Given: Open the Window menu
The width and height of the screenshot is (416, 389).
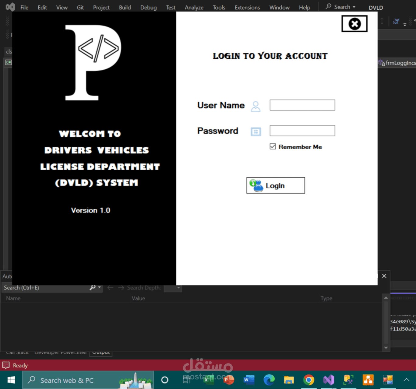Looking at the screenshot, I should pyautogui.click(x=280, y=7).
